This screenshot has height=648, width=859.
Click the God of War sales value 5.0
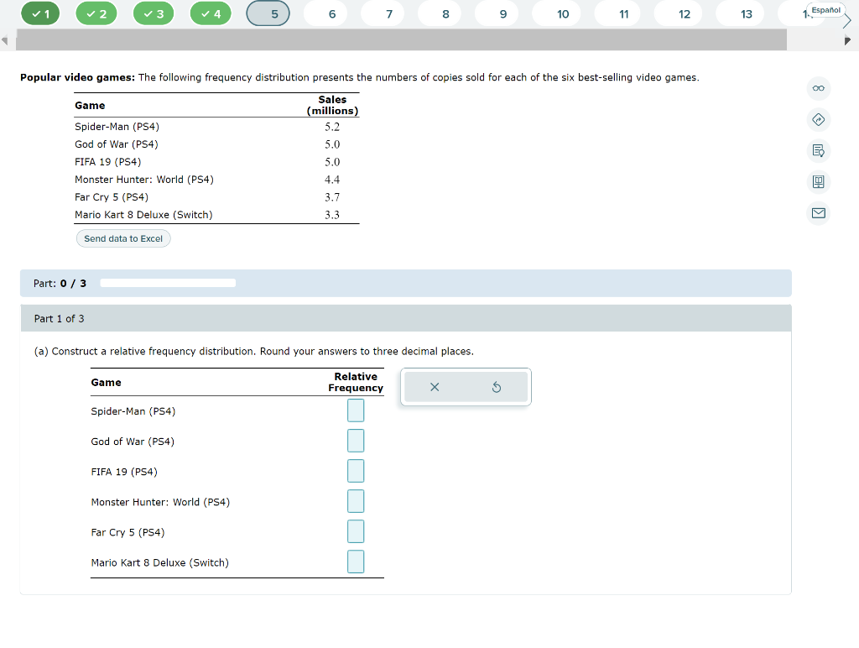332,144
